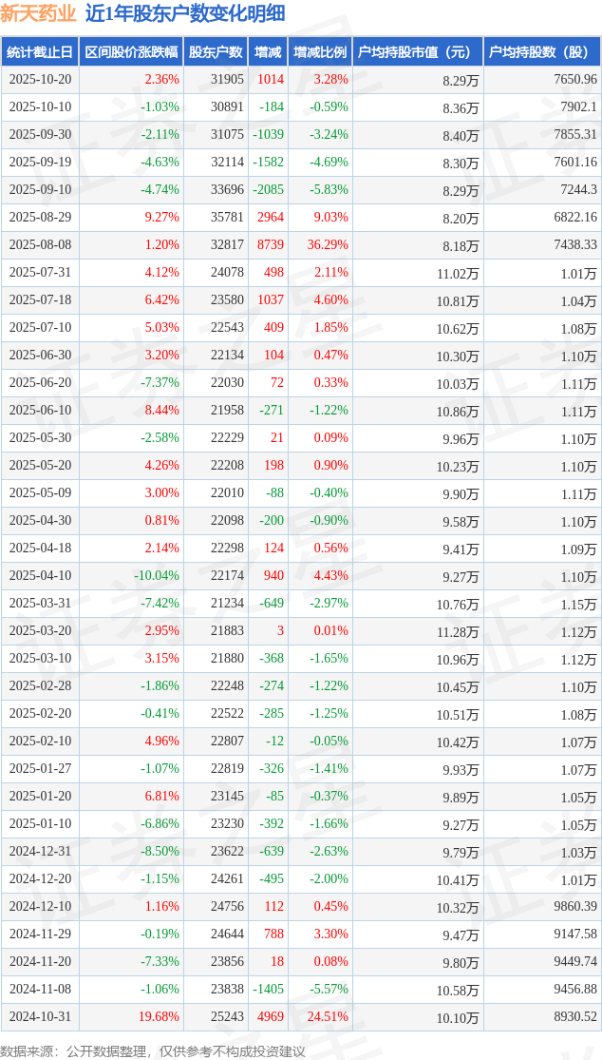
Task: Select the 2025-06-30 date cell
Action: click(40, 356)
